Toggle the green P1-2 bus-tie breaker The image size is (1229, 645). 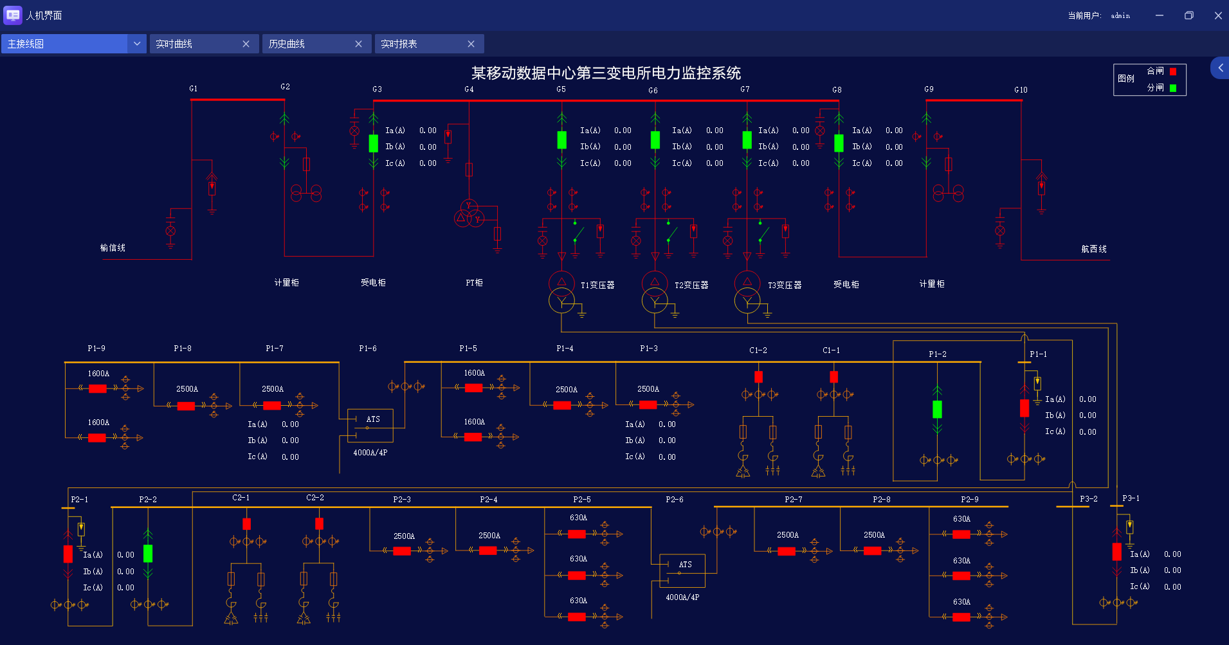point(937,409)
